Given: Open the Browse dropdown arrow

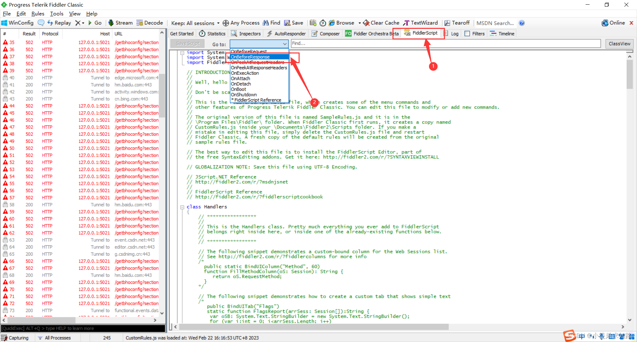Looking at the screenshot, I should pos(360,23).
